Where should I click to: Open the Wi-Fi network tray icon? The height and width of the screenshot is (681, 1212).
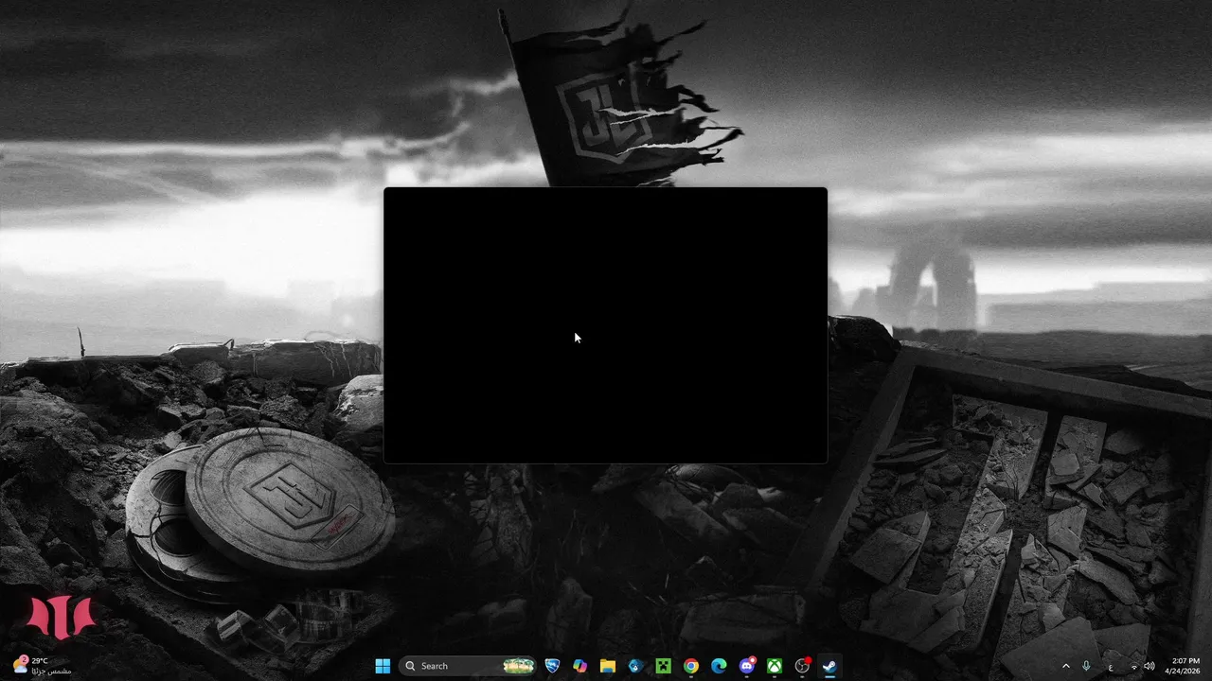pos(1133,666)
